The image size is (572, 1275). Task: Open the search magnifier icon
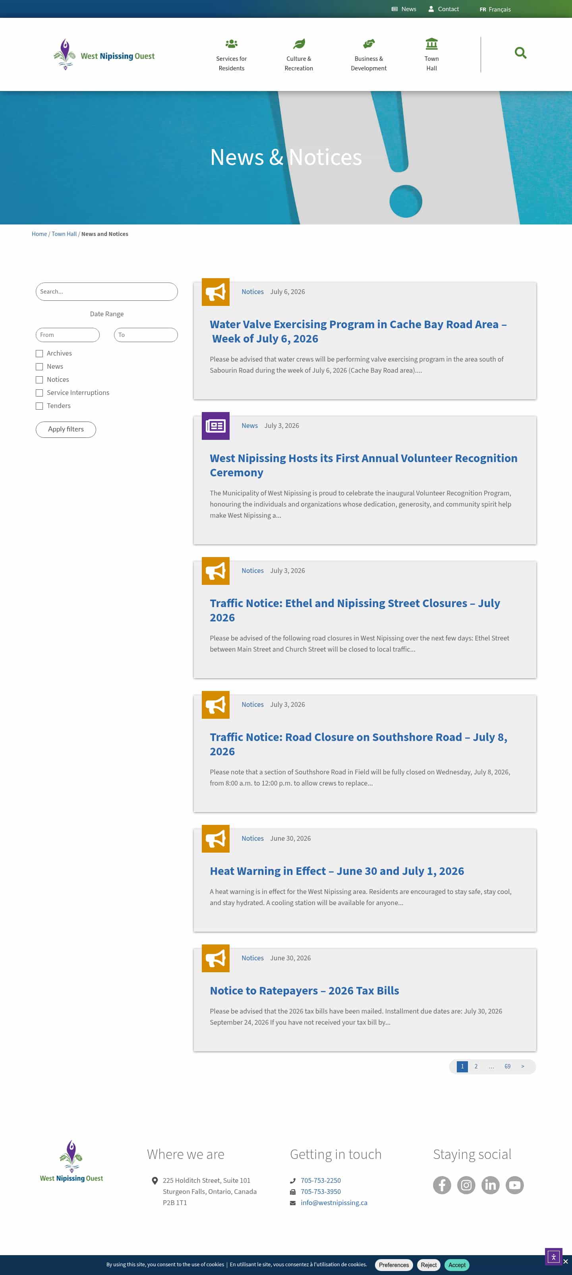click(x=520, y=53)
